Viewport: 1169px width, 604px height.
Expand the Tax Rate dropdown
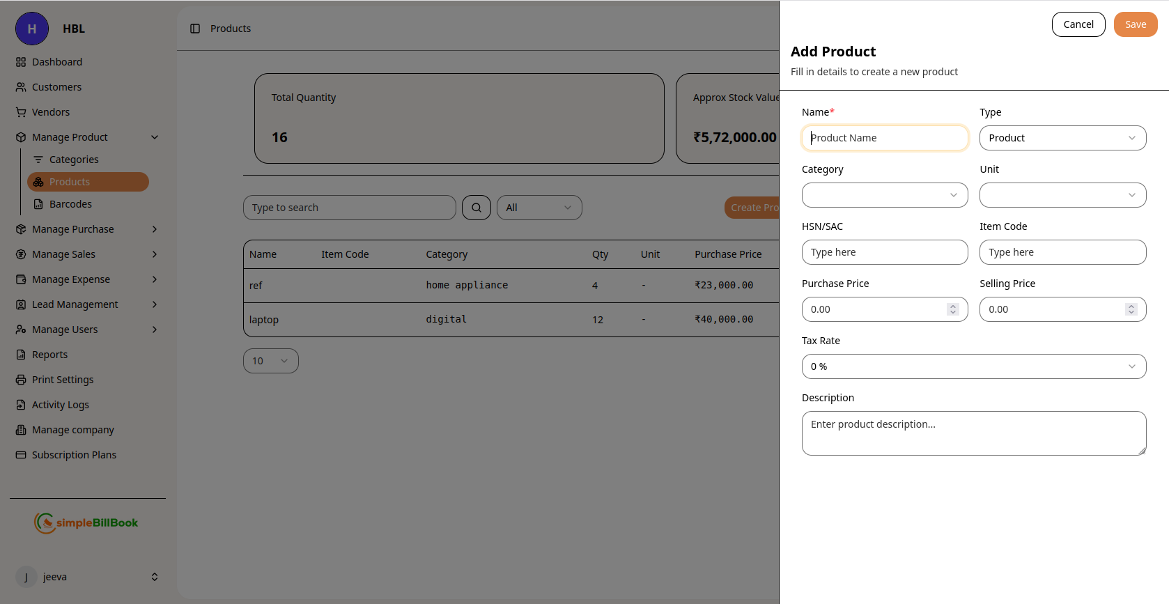tap(973, 366)
